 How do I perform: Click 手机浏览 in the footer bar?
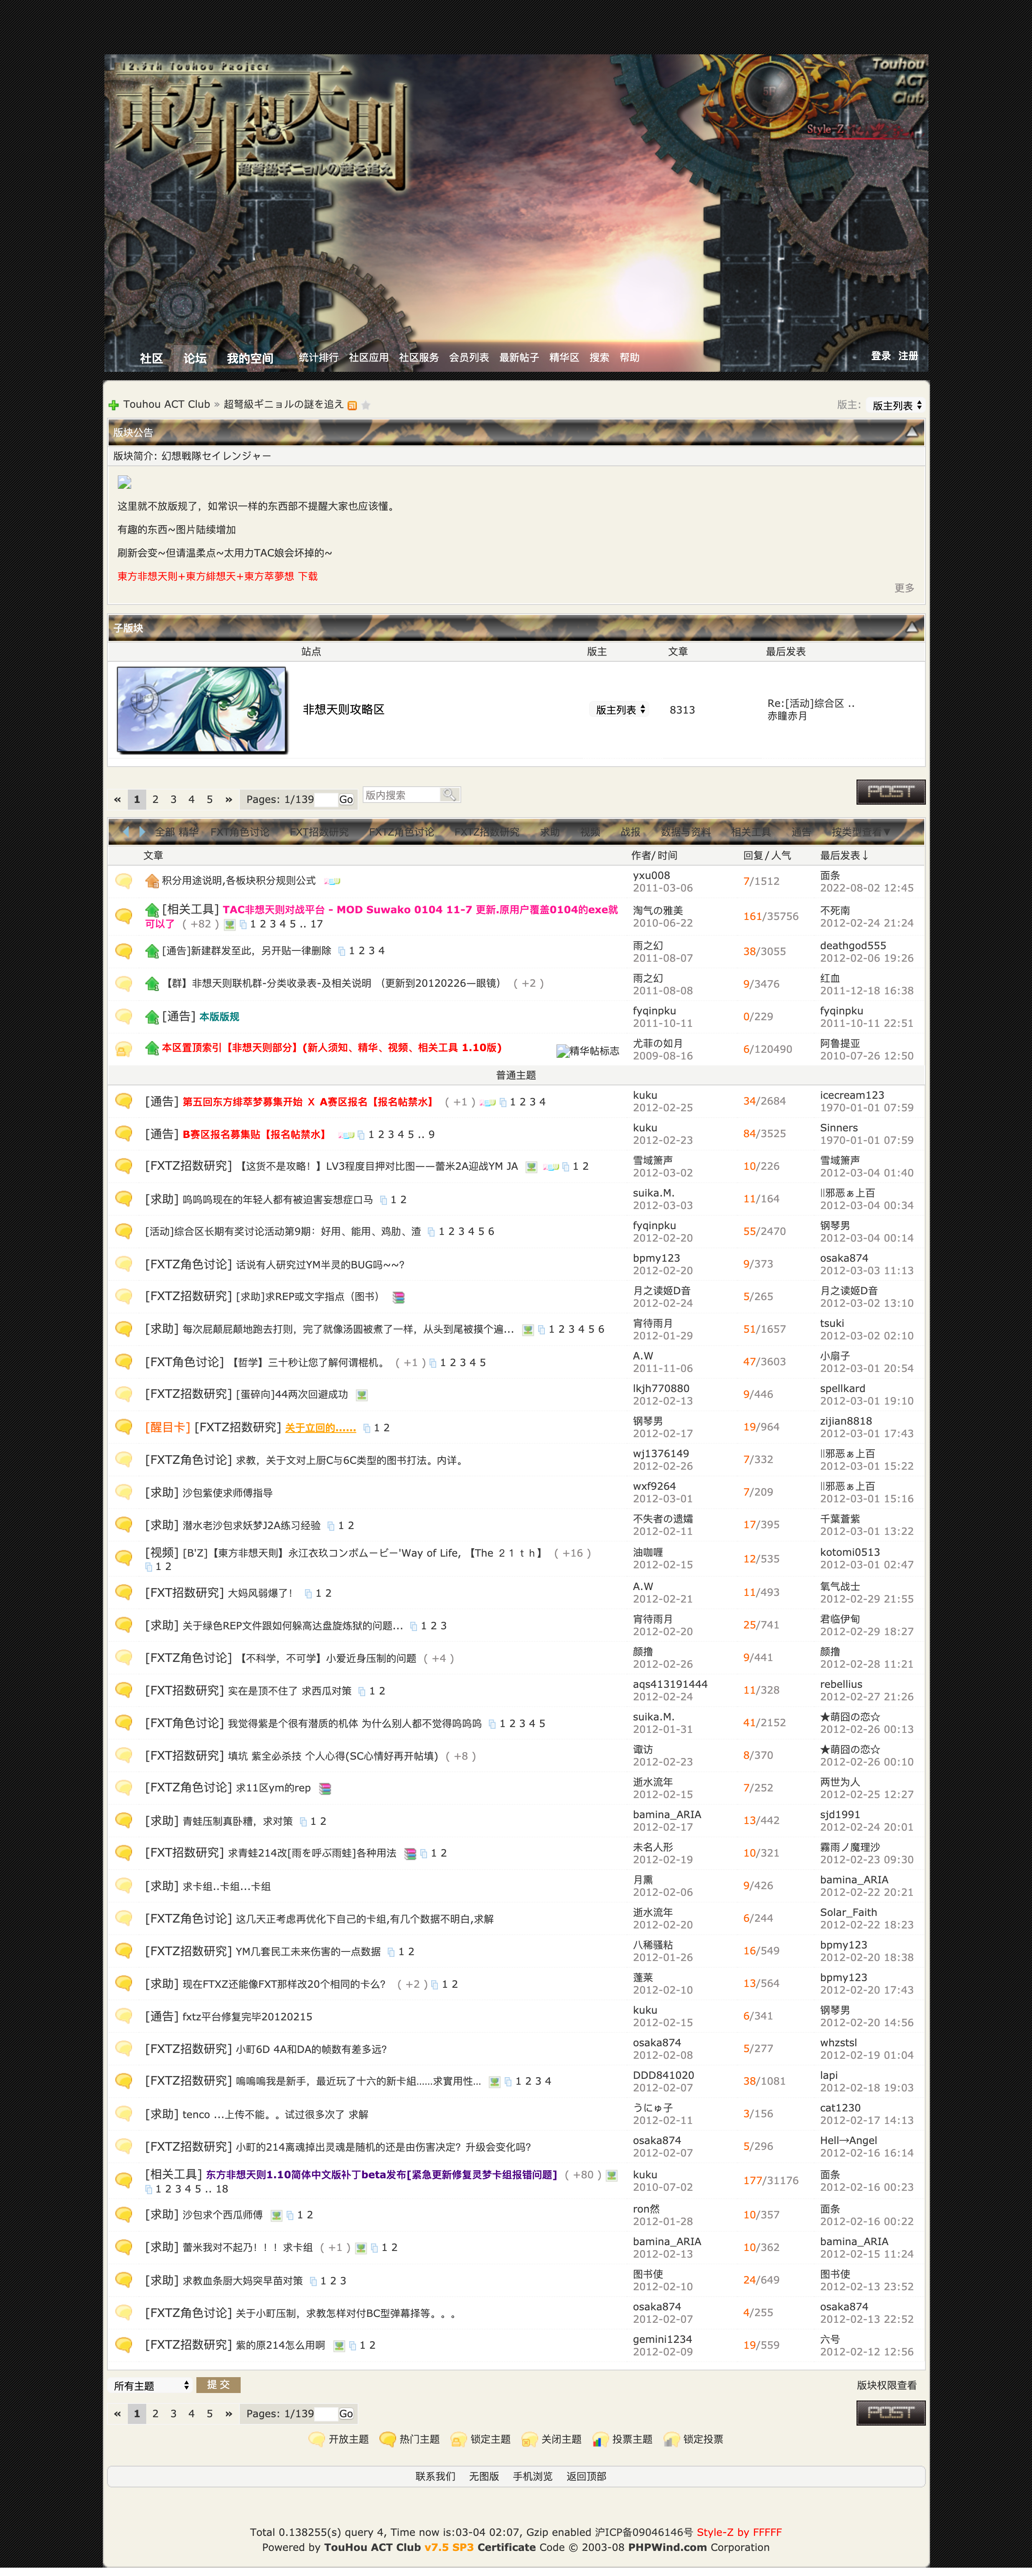[533, 2476]
